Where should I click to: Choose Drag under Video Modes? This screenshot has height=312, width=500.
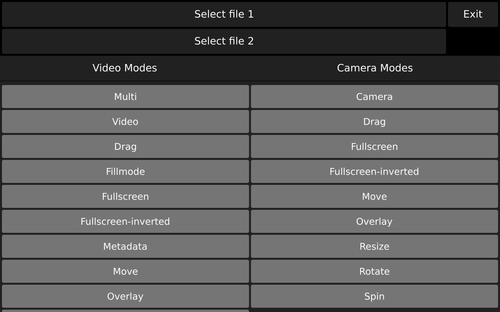click(125, 147)
